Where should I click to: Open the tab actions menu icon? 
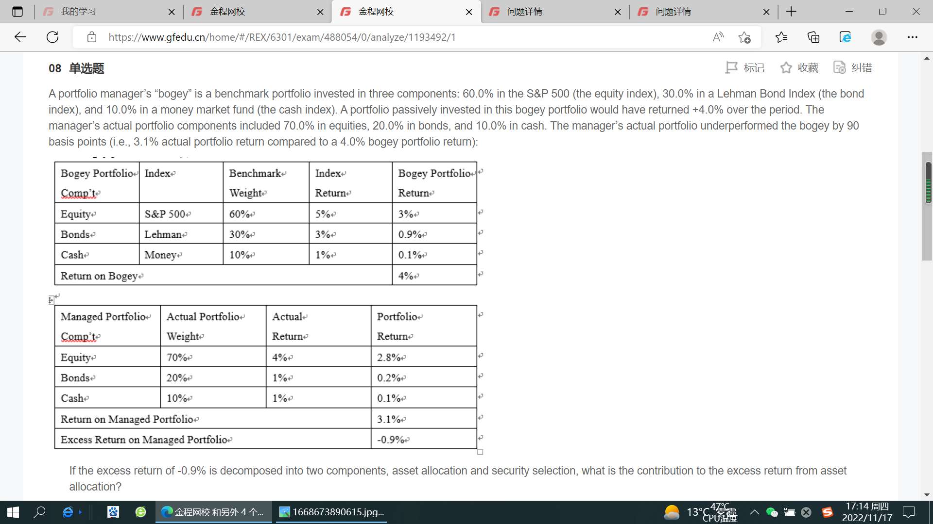[17, 12]
